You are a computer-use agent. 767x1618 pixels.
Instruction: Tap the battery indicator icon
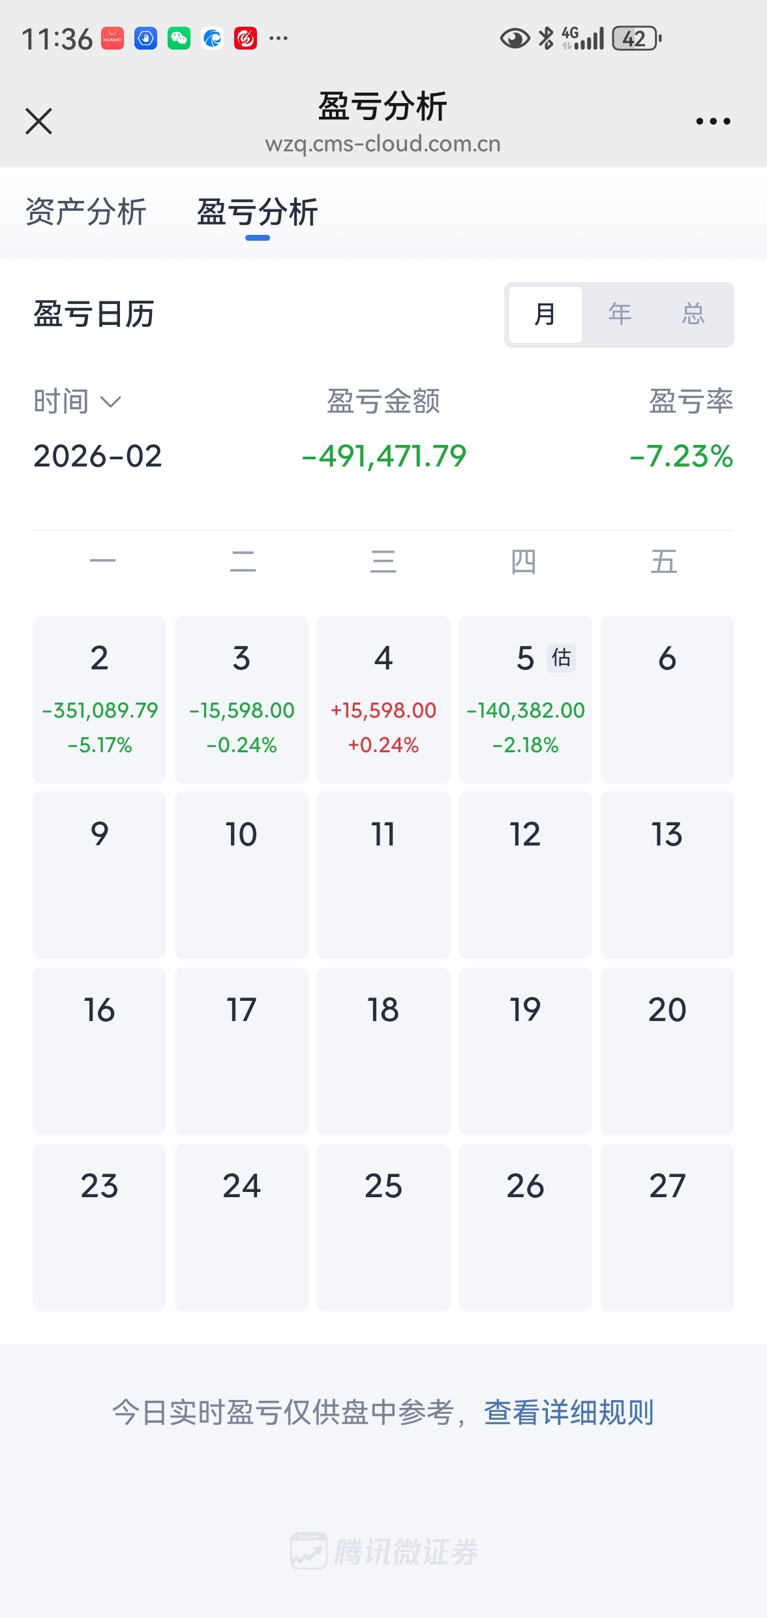pyautogui.click(x=637, y=38)
